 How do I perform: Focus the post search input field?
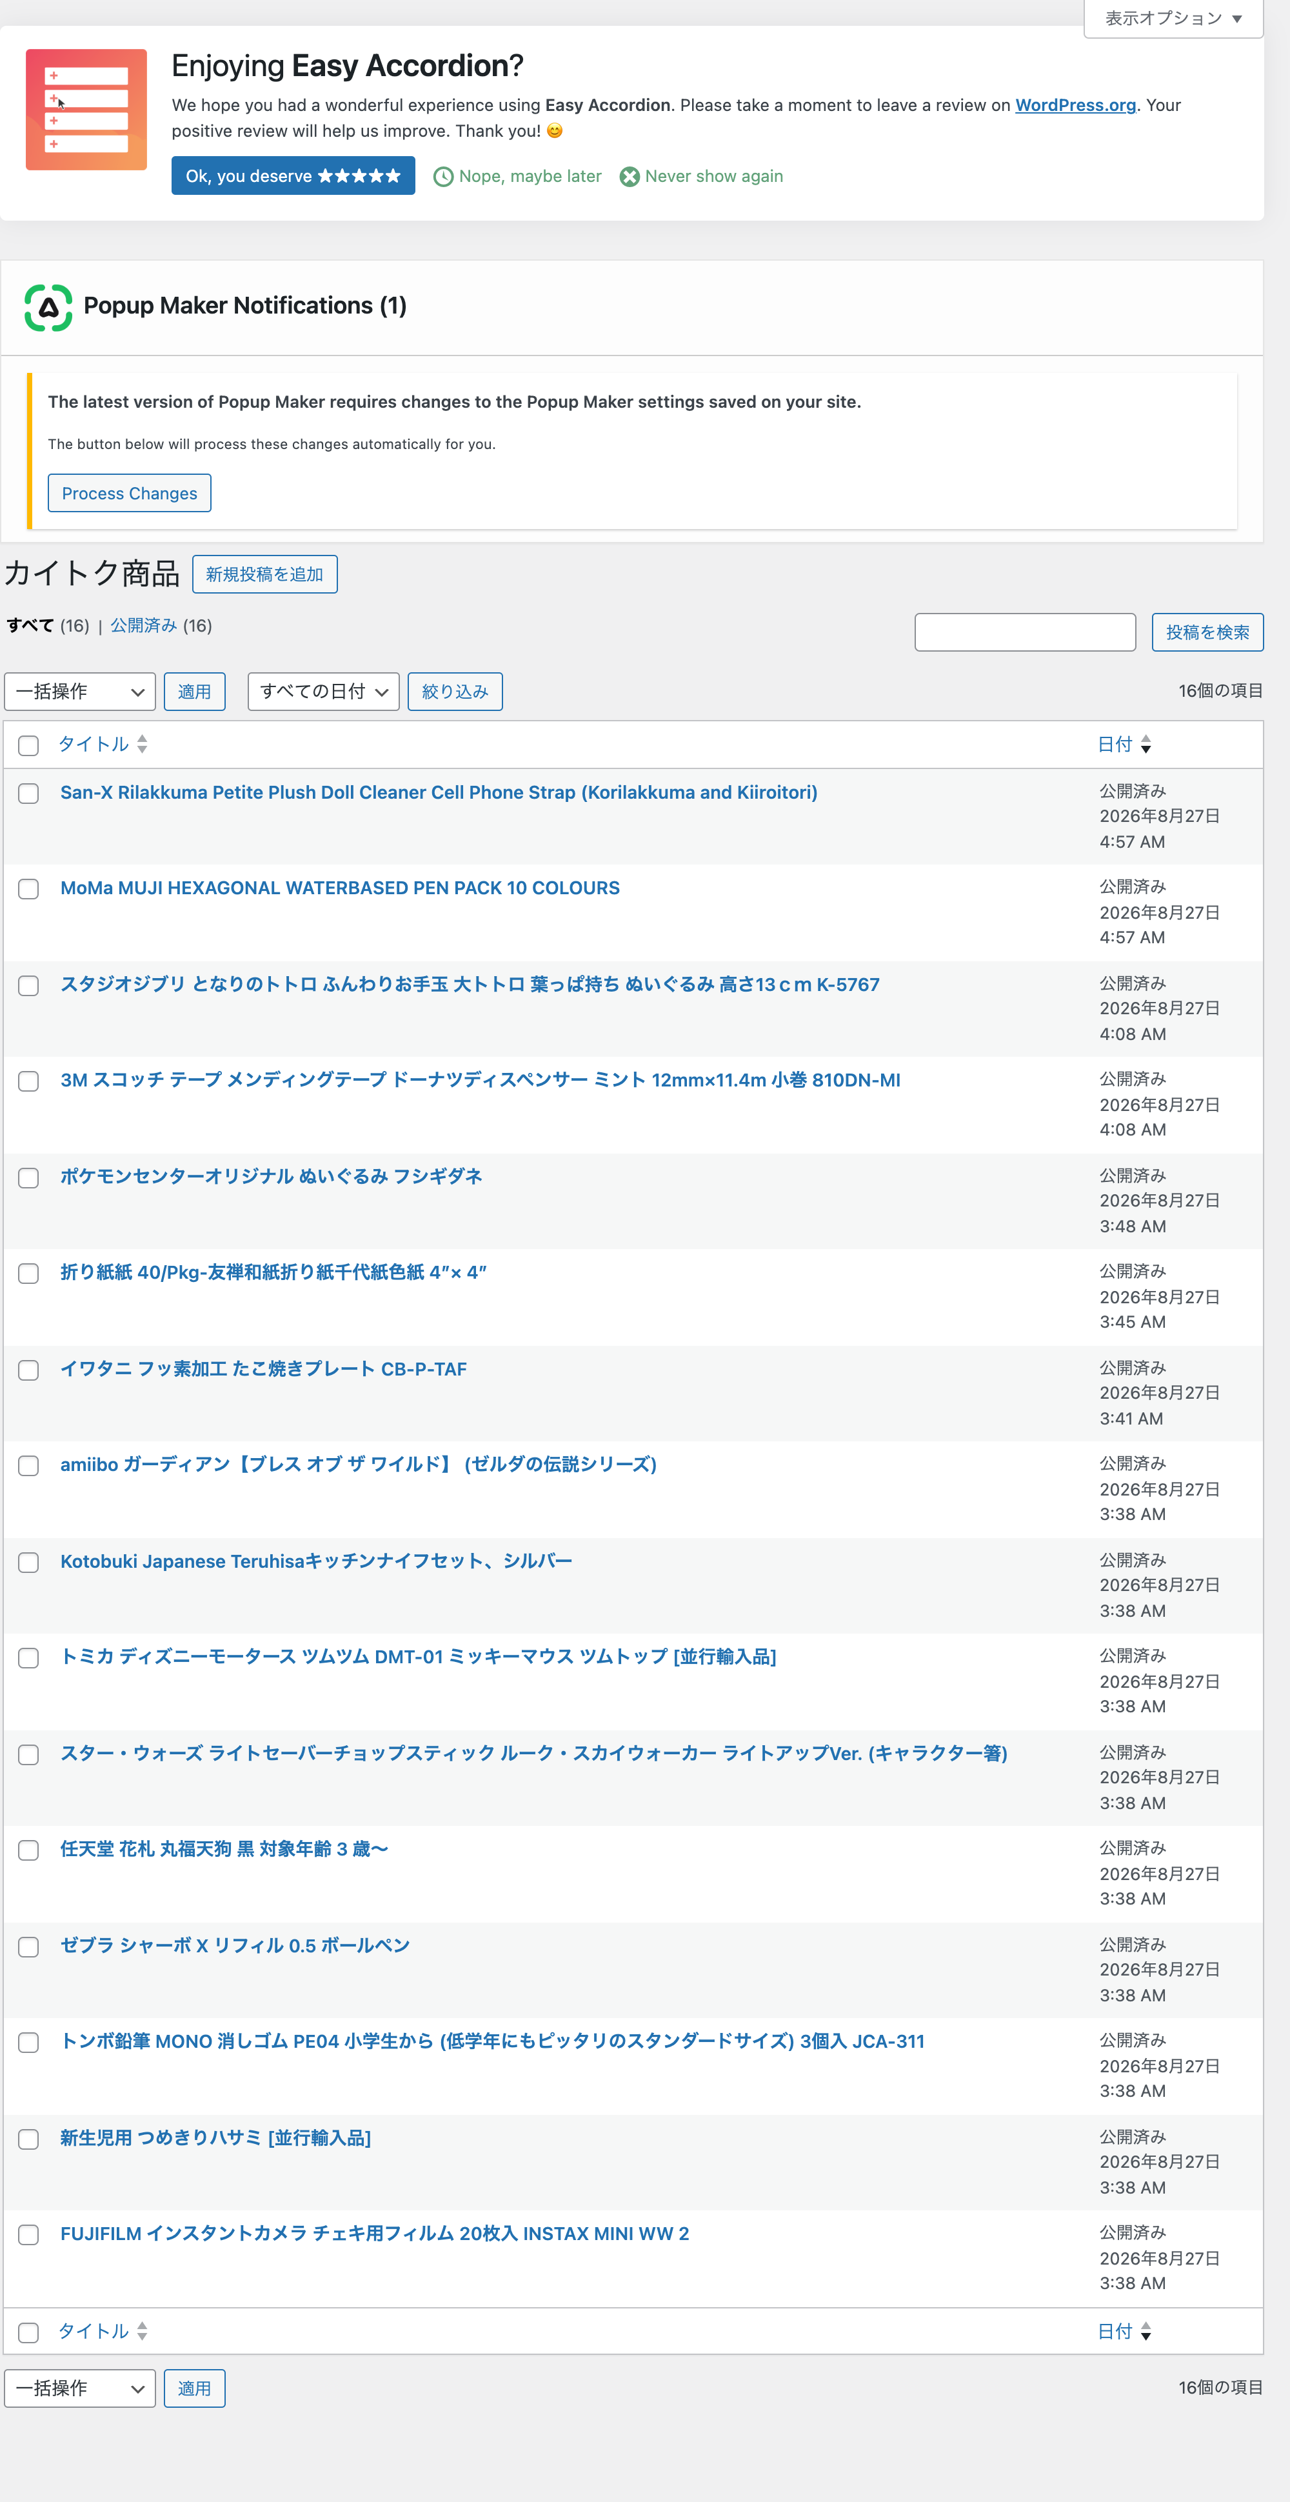coord(1025,632)
